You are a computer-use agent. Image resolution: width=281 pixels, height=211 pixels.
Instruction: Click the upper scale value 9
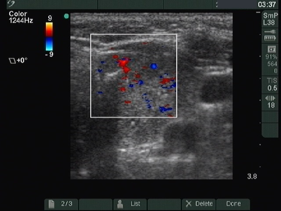coord(50,18)
